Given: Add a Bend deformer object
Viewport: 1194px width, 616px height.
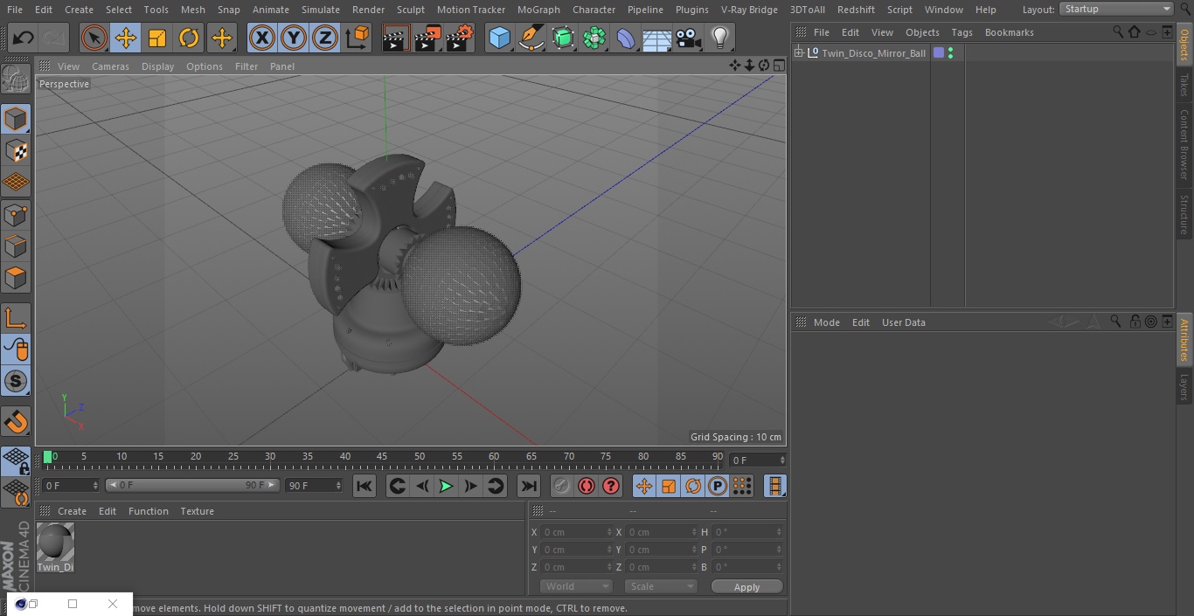Looking at the screenshot, I should click(626, 38).
